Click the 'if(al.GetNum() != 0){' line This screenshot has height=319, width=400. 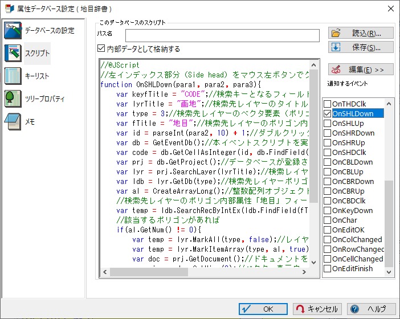pos(159,230)
